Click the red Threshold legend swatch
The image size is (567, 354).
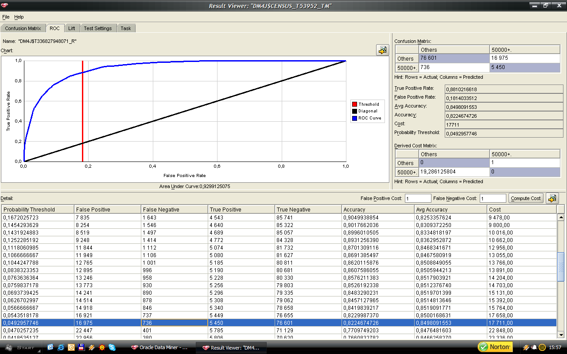(x=354, y=104)
